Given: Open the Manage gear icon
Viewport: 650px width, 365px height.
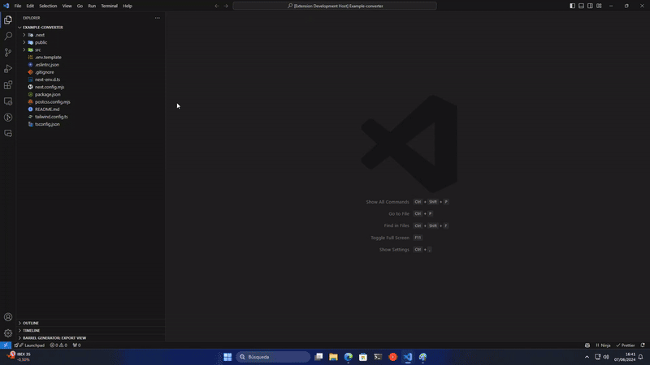Looking at the screenshot, I should coord(8,333).
